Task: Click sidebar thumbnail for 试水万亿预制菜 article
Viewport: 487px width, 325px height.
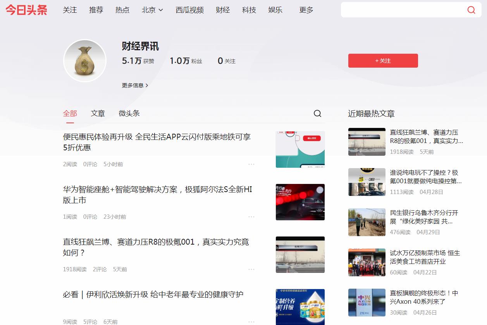Action: pos(367,262)
